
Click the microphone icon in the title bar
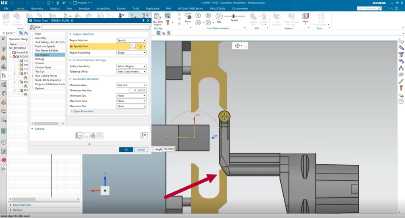(58, 3)
